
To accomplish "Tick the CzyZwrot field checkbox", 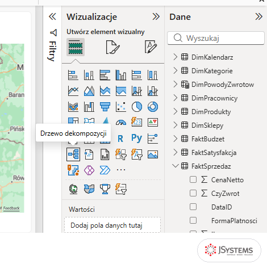I will (193, 193).
